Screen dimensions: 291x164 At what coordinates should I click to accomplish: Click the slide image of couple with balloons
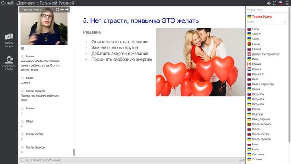(x=200, y=62)
